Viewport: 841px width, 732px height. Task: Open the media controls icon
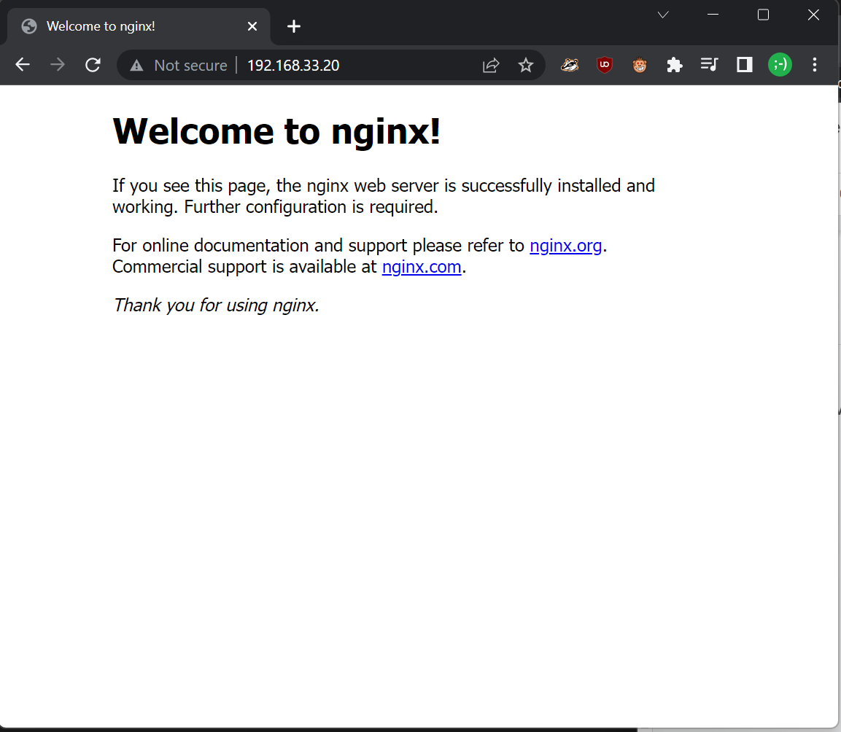pyautogui.click(x=709, y=66)
